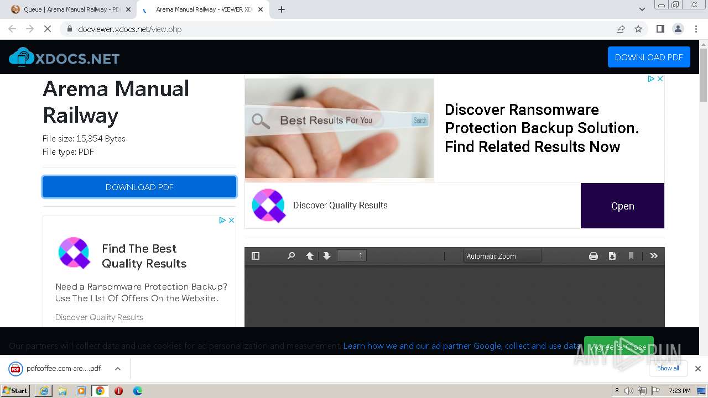Click the page vertical scrollbar thumb
708x398 pixels.
click(703, 75)
